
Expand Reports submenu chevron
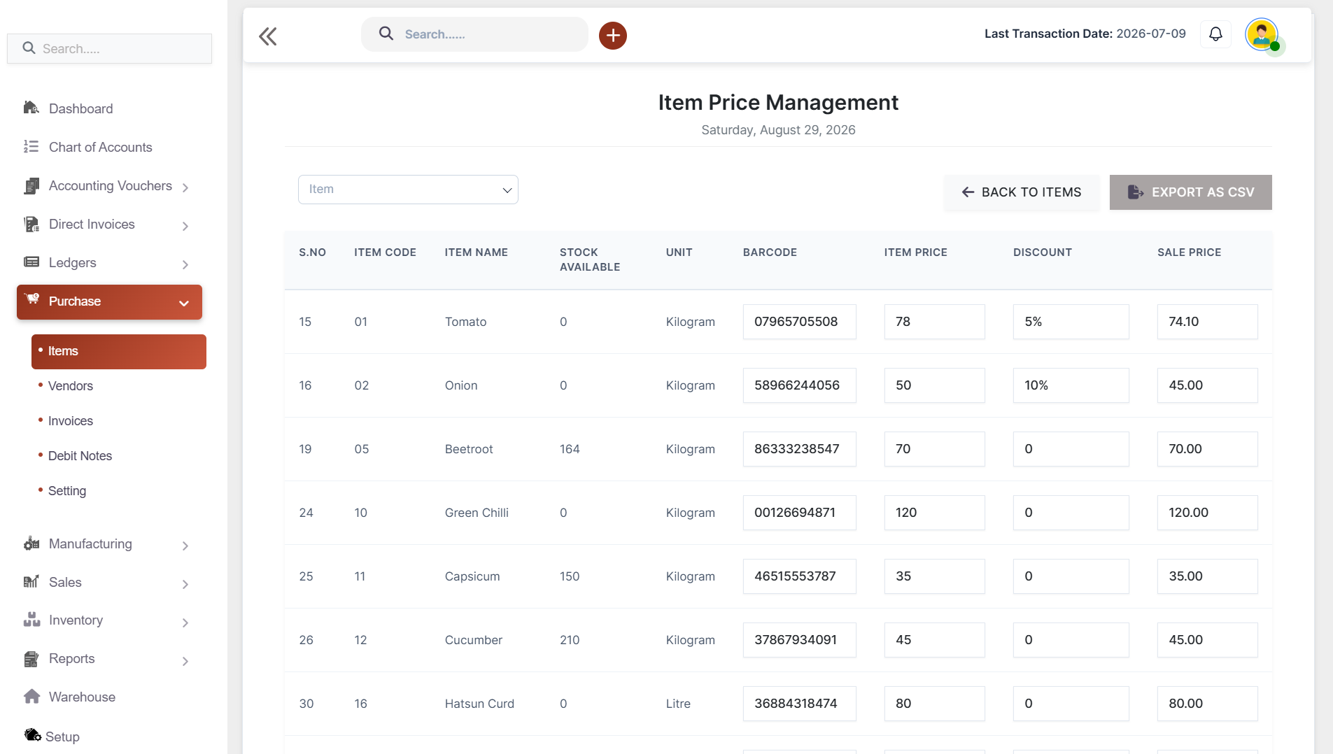point(185,661)
